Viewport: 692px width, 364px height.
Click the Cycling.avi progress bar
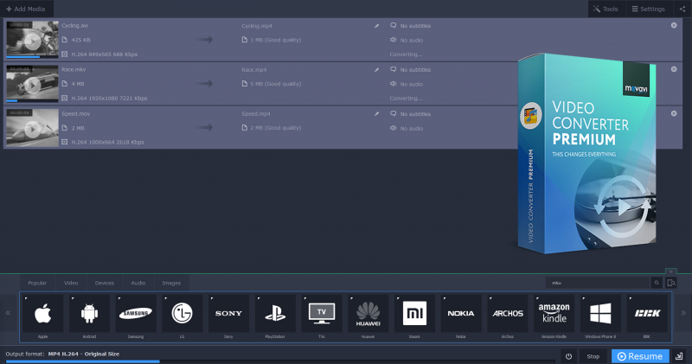[x=32, y=57]
